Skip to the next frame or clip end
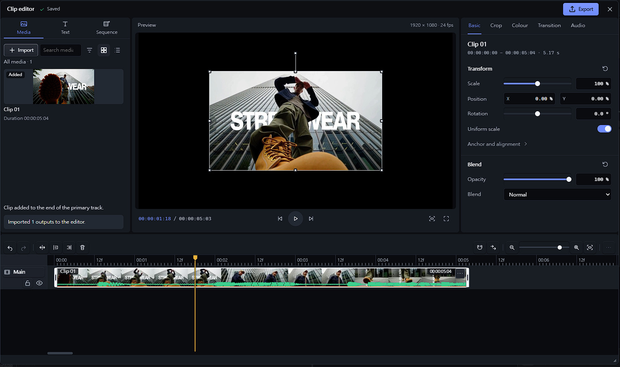The image size is (620, 367). [x=311, y=219]
